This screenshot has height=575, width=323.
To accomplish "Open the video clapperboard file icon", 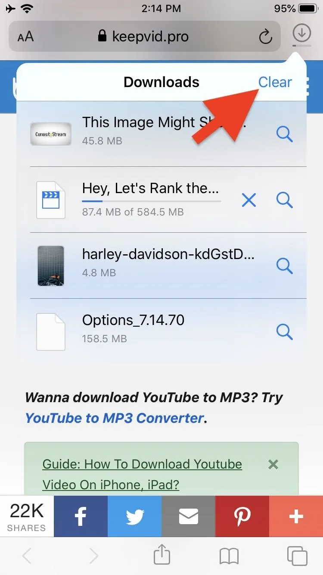I will 51,200.
